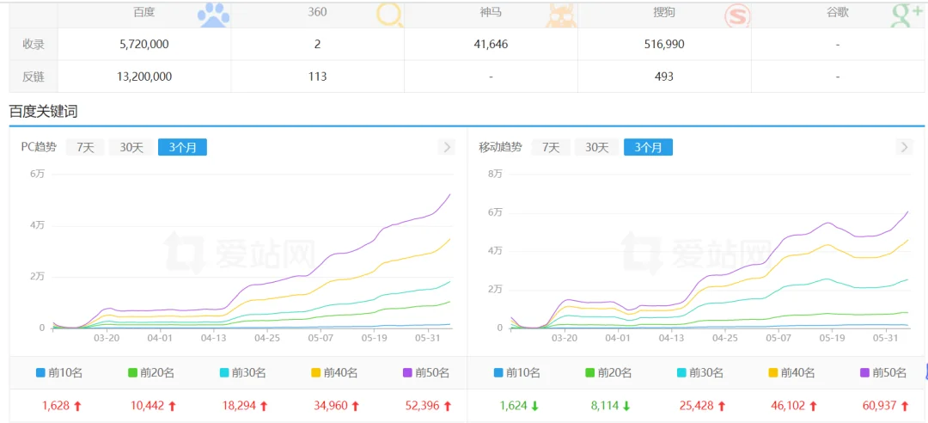Toggle 前20名 legend in mobile chart
928x423 pixels.
(x=608, y=372)
